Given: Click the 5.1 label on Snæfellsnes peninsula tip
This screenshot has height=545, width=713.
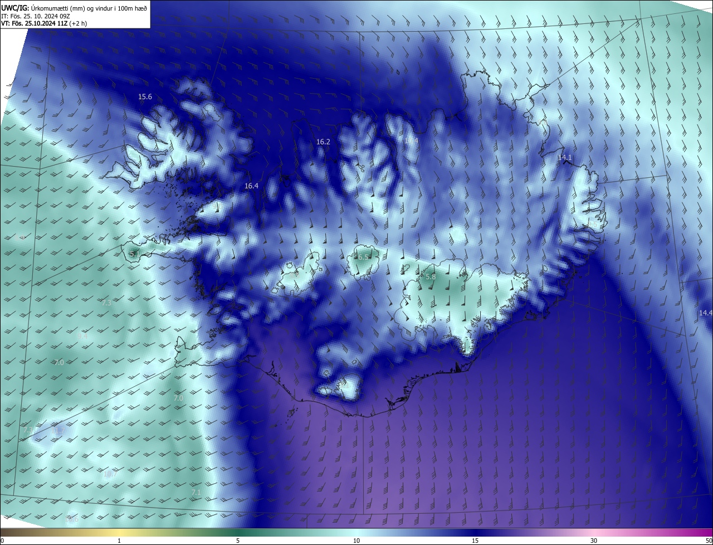Looking at the screenshot, I should pyautogui.click(x=134, y=254).
